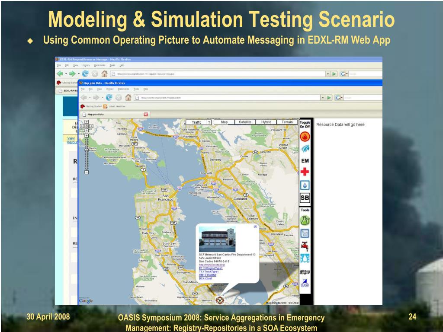Switch map to Terrain view

287,122
